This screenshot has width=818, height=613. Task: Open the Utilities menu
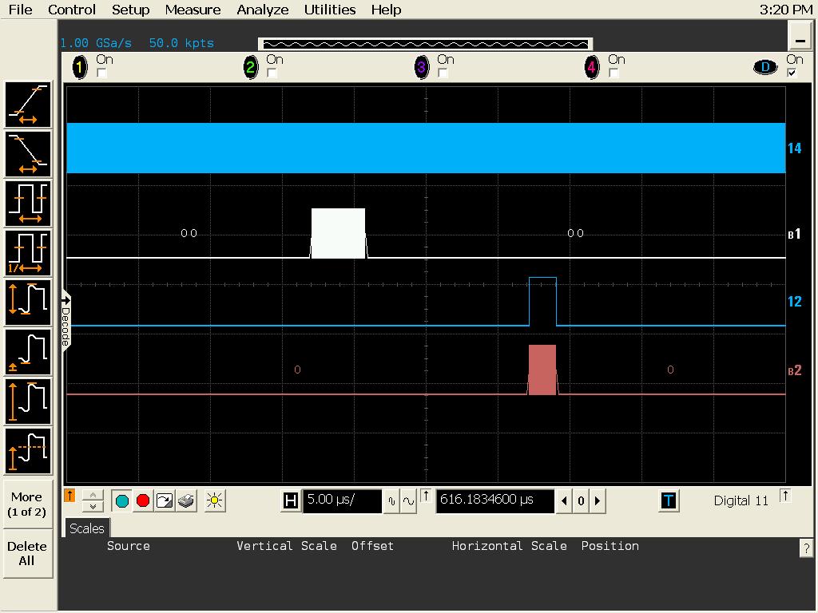coord(329,10)
